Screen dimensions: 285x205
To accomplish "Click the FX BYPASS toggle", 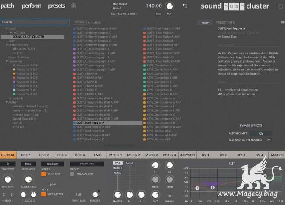I will [x=169, y=196].
